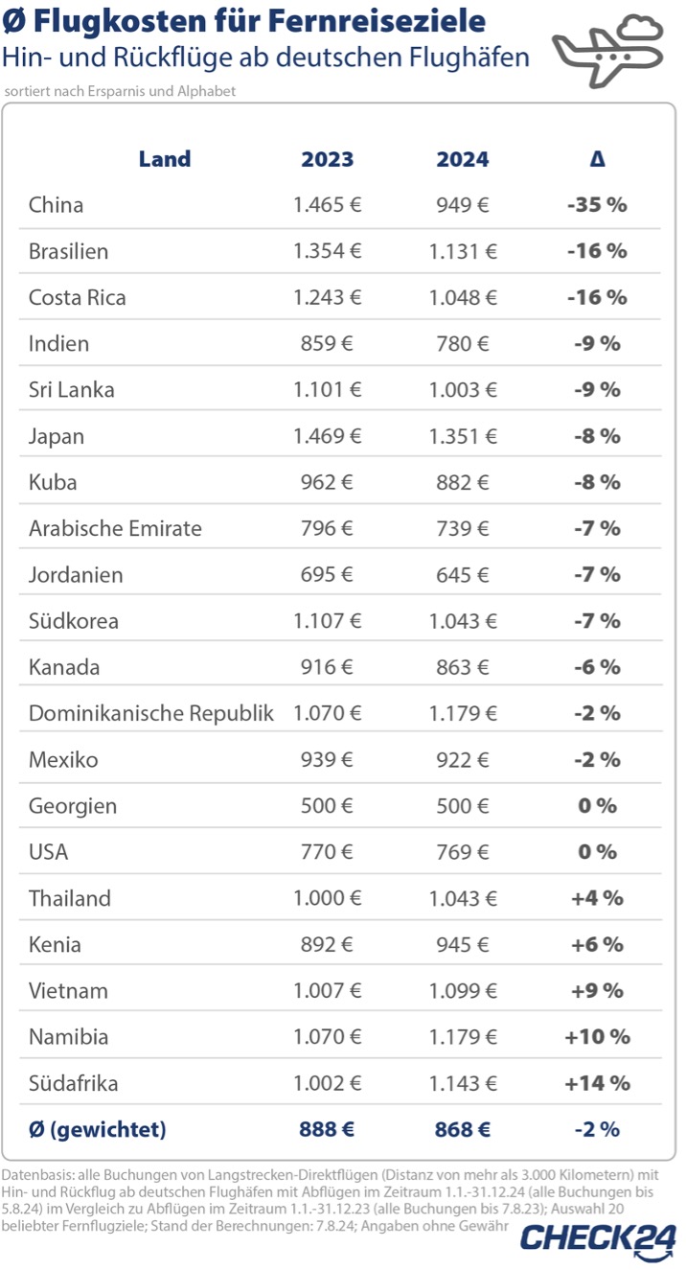This screenshot has height=1270, width=686.
Task: Click Japan's 2023 price 1.469 €
Action: (328, 436)
